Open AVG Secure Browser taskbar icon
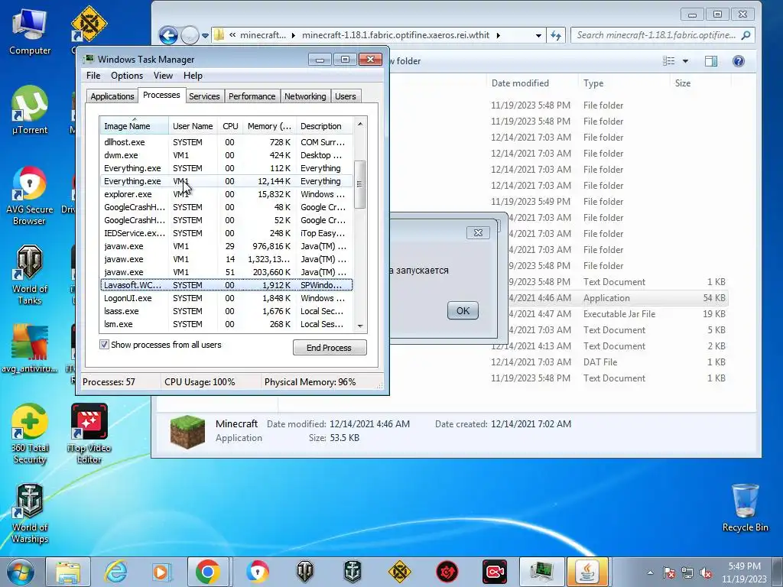 click(x=257, y=572)
